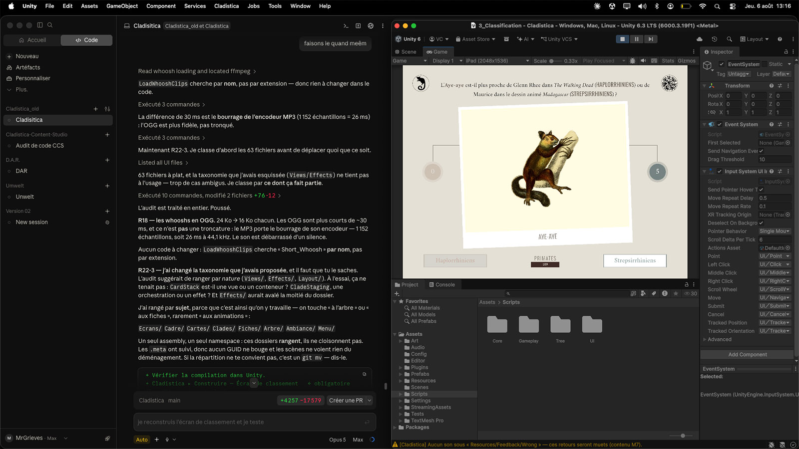
Task: Pause the Unity game playback
Action: [636, 39]
